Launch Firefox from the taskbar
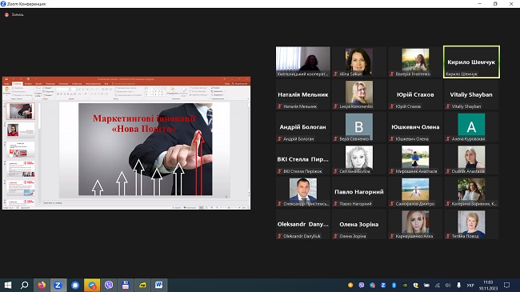The width and height of the screenshot is (520, 292). tap(42, 285)
